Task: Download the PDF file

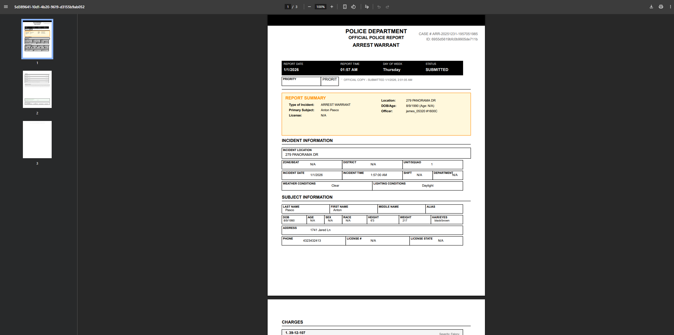Action: 651,7
